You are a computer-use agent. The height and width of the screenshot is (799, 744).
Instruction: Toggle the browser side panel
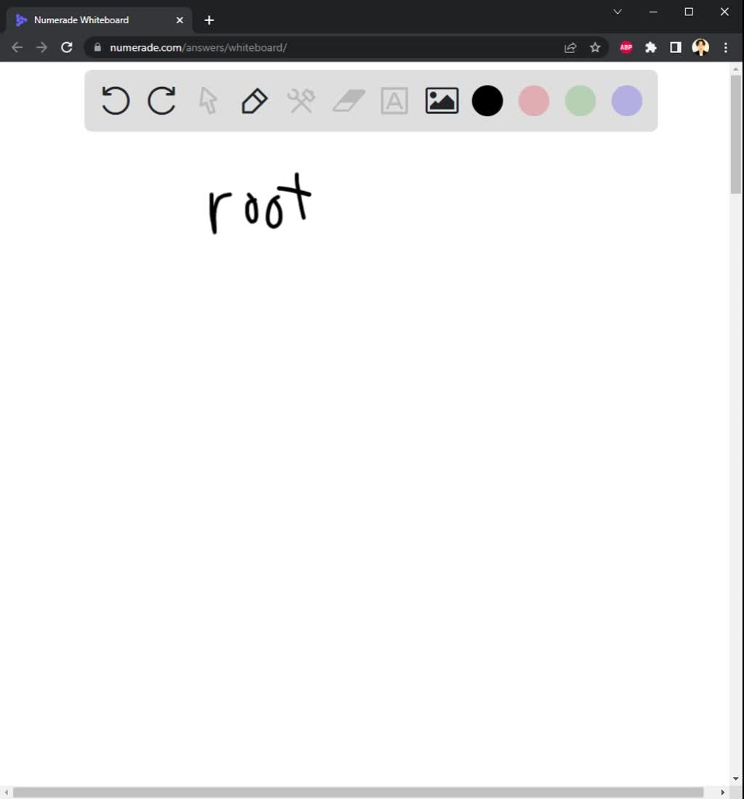(x=676, y=47)
